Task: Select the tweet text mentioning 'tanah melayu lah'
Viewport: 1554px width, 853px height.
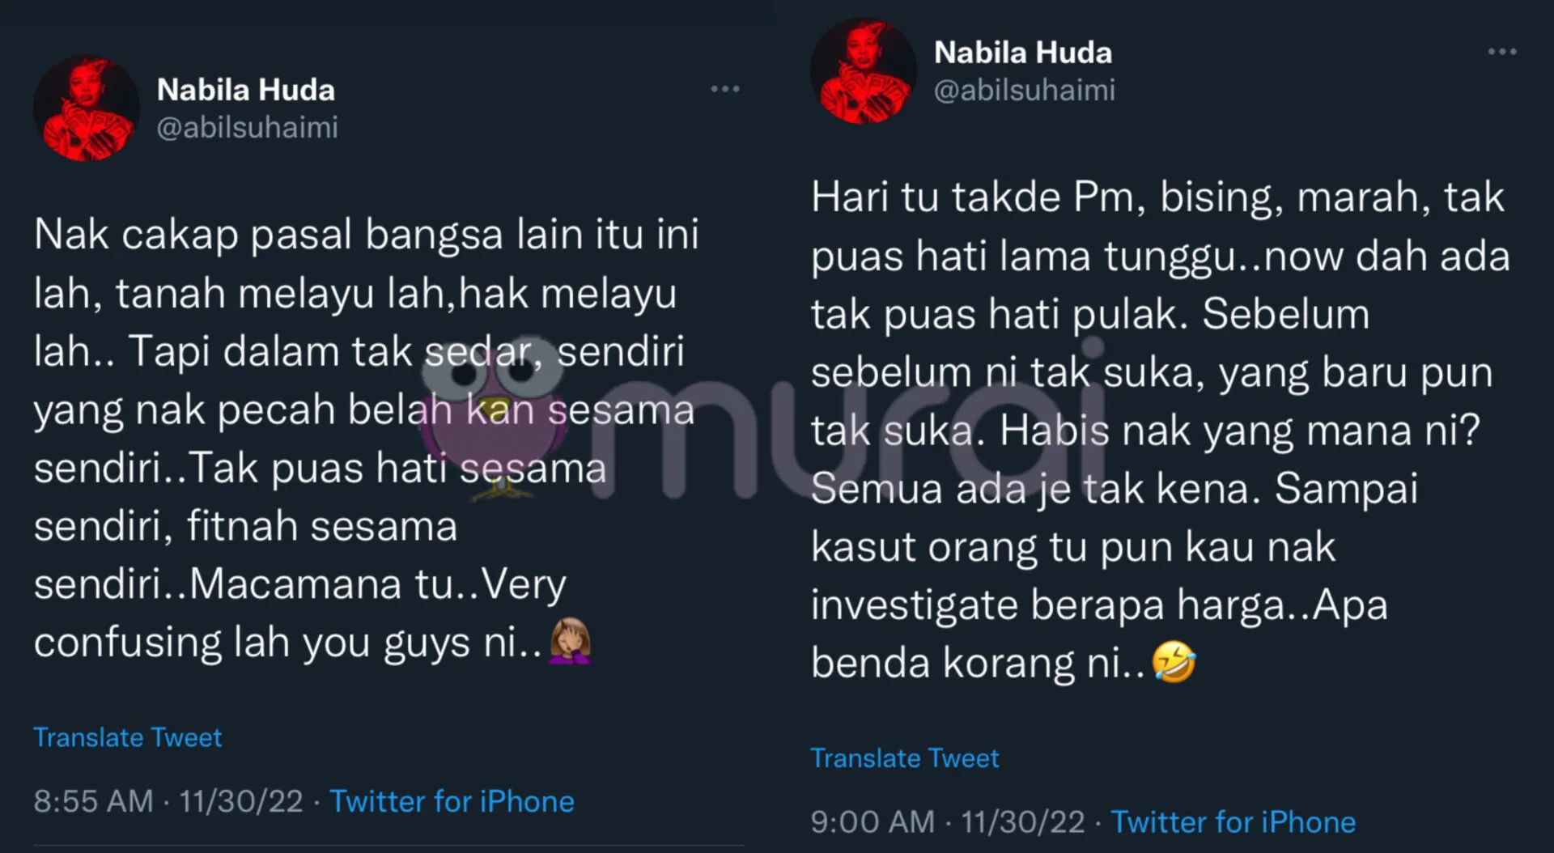Action: coord(366,439)
